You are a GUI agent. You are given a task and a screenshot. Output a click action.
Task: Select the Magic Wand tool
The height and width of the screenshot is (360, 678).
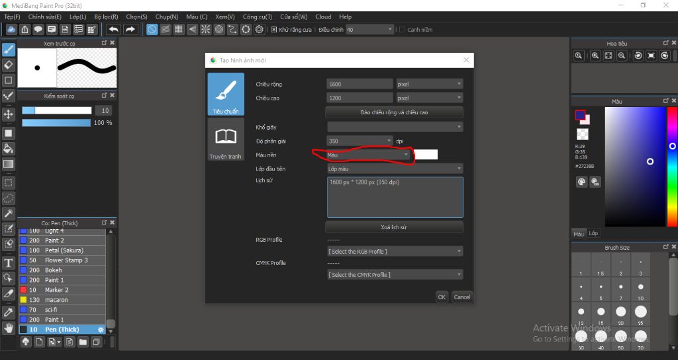pyautogui.click(x=8, y=213)
